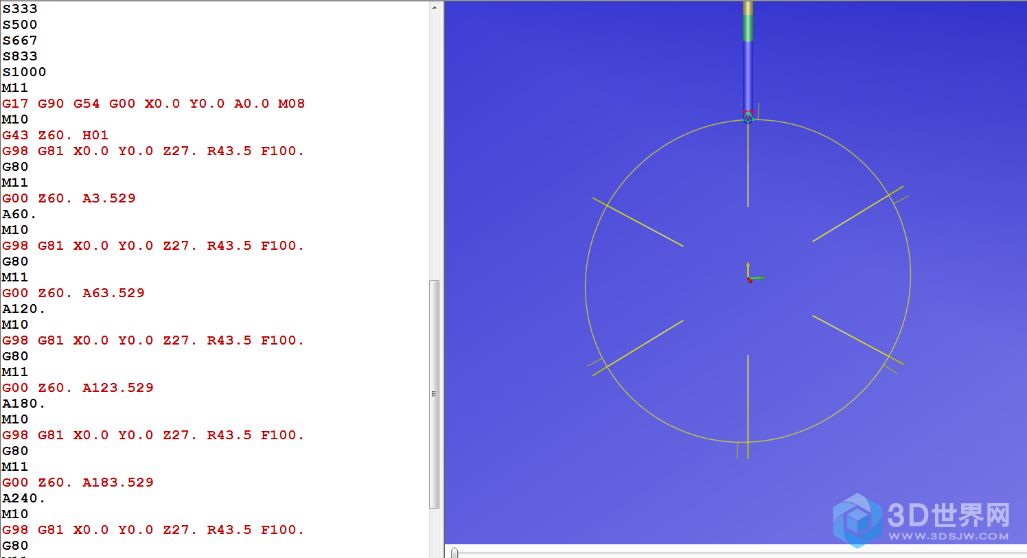The height and width of the screenshot is (558, 1027).
Task: Select the S667 code line
Action: point(20,40)
